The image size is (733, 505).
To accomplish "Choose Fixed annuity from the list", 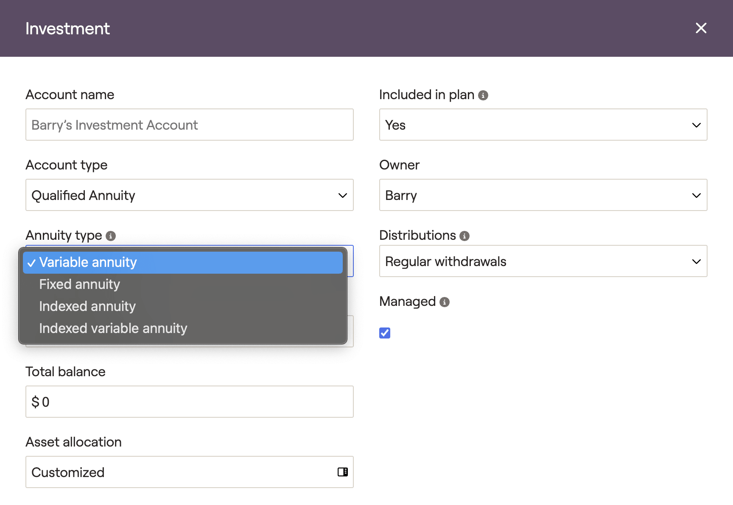I will pos(80,284).
